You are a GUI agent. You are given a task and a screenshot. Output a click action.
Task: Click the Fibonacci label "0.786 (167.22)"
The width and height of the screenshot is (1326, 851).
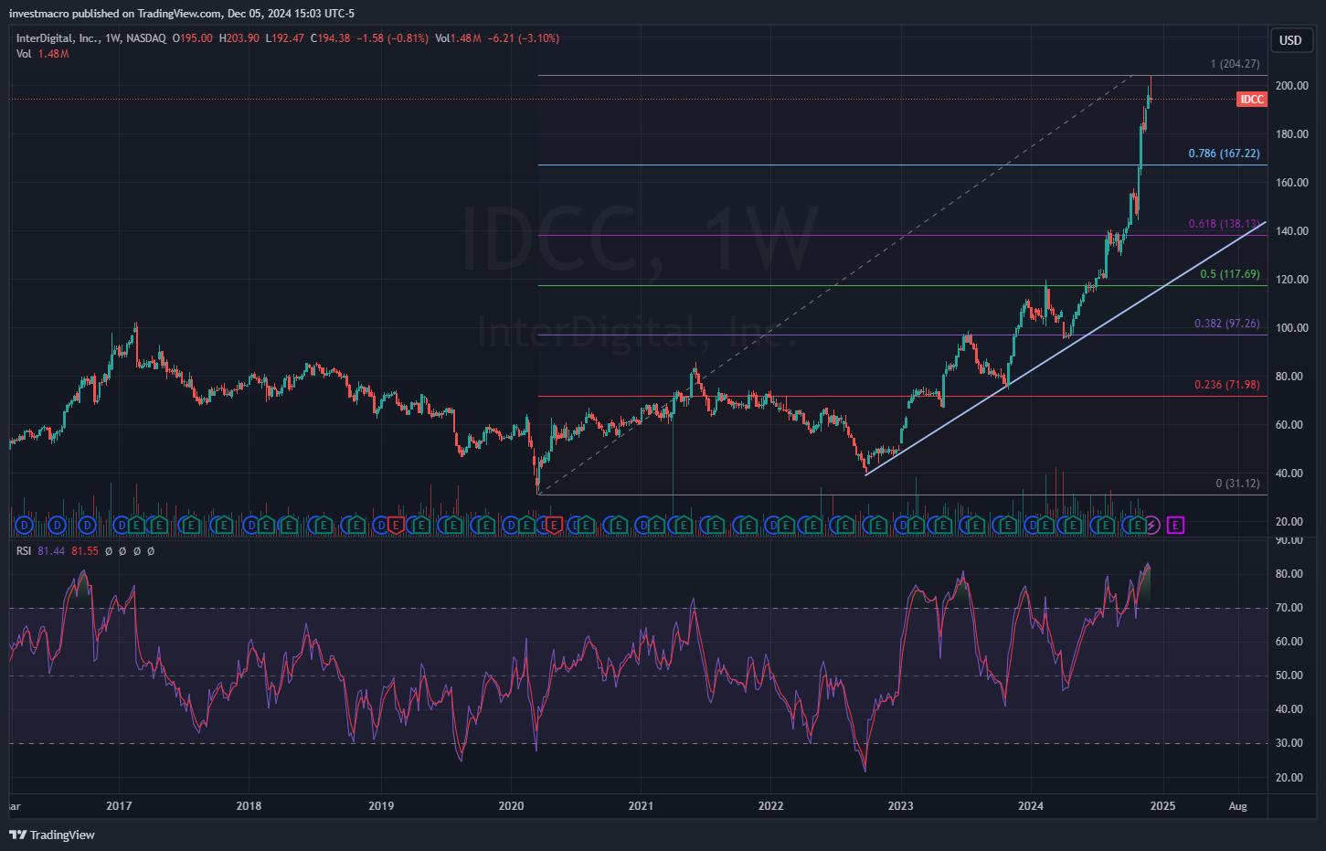click(x=1224, y=154)
